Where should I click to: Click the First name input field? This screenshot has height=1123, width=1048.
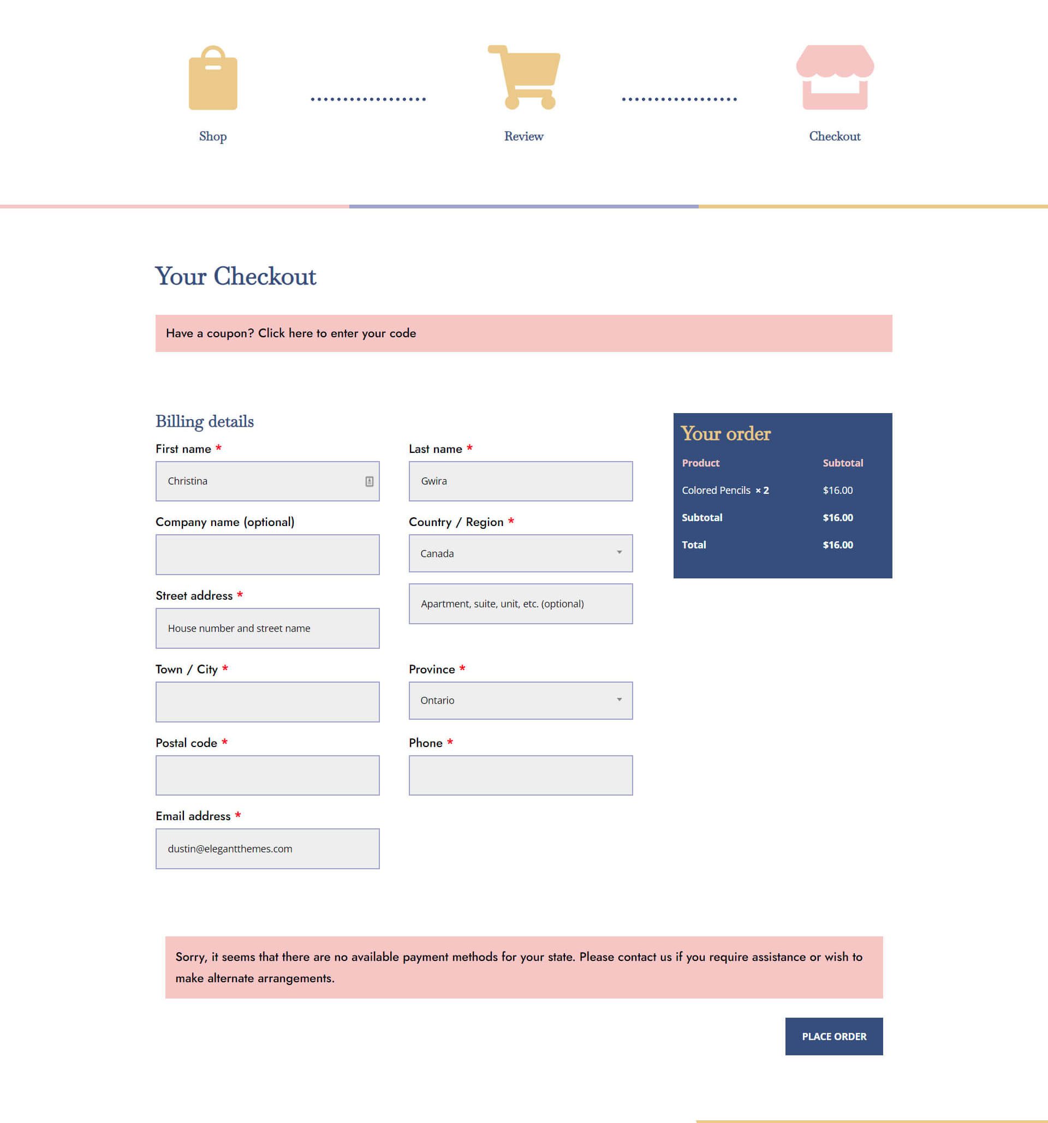click(267, 480)
